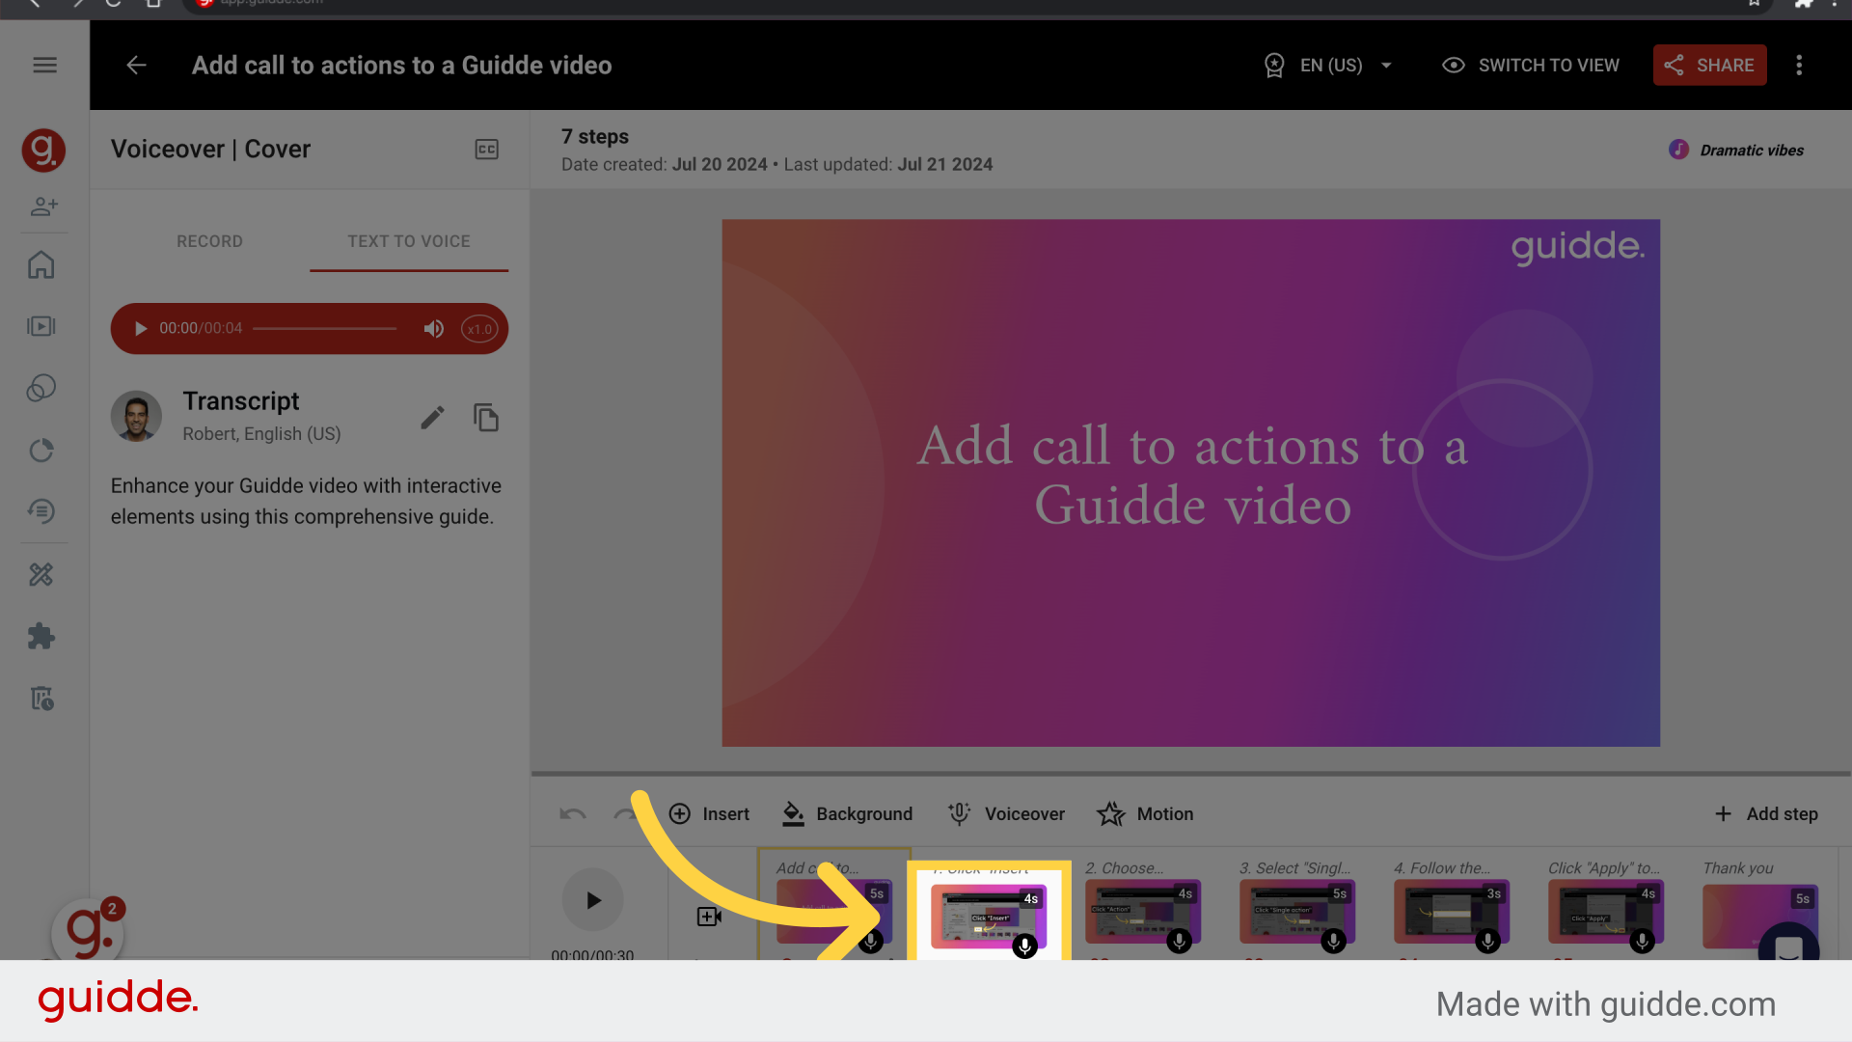Click the Motion star icon

(1109, 813)
